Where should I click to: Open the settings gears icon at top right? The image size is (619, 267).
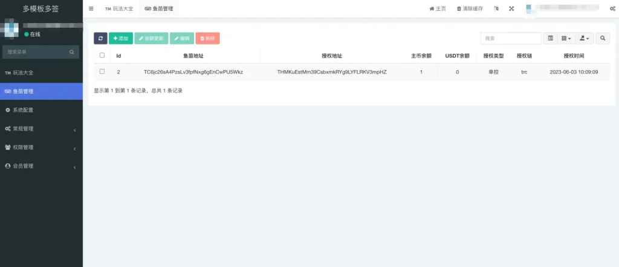(x=613, y=8)
